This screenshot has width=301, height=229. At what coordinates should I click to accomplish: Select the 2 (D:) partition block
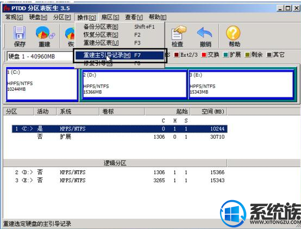click(x=135, y=84)
